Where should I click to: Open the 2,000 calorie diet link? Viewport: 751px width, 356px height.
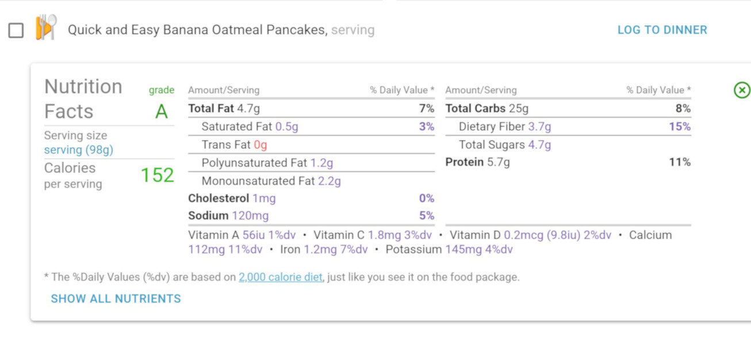(281, 277)
